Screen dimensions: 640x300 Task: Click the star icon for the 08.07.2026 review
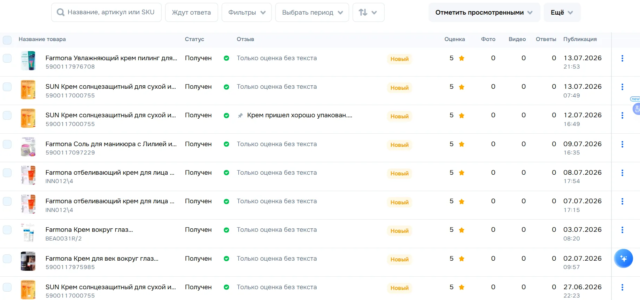click(462, 173)
